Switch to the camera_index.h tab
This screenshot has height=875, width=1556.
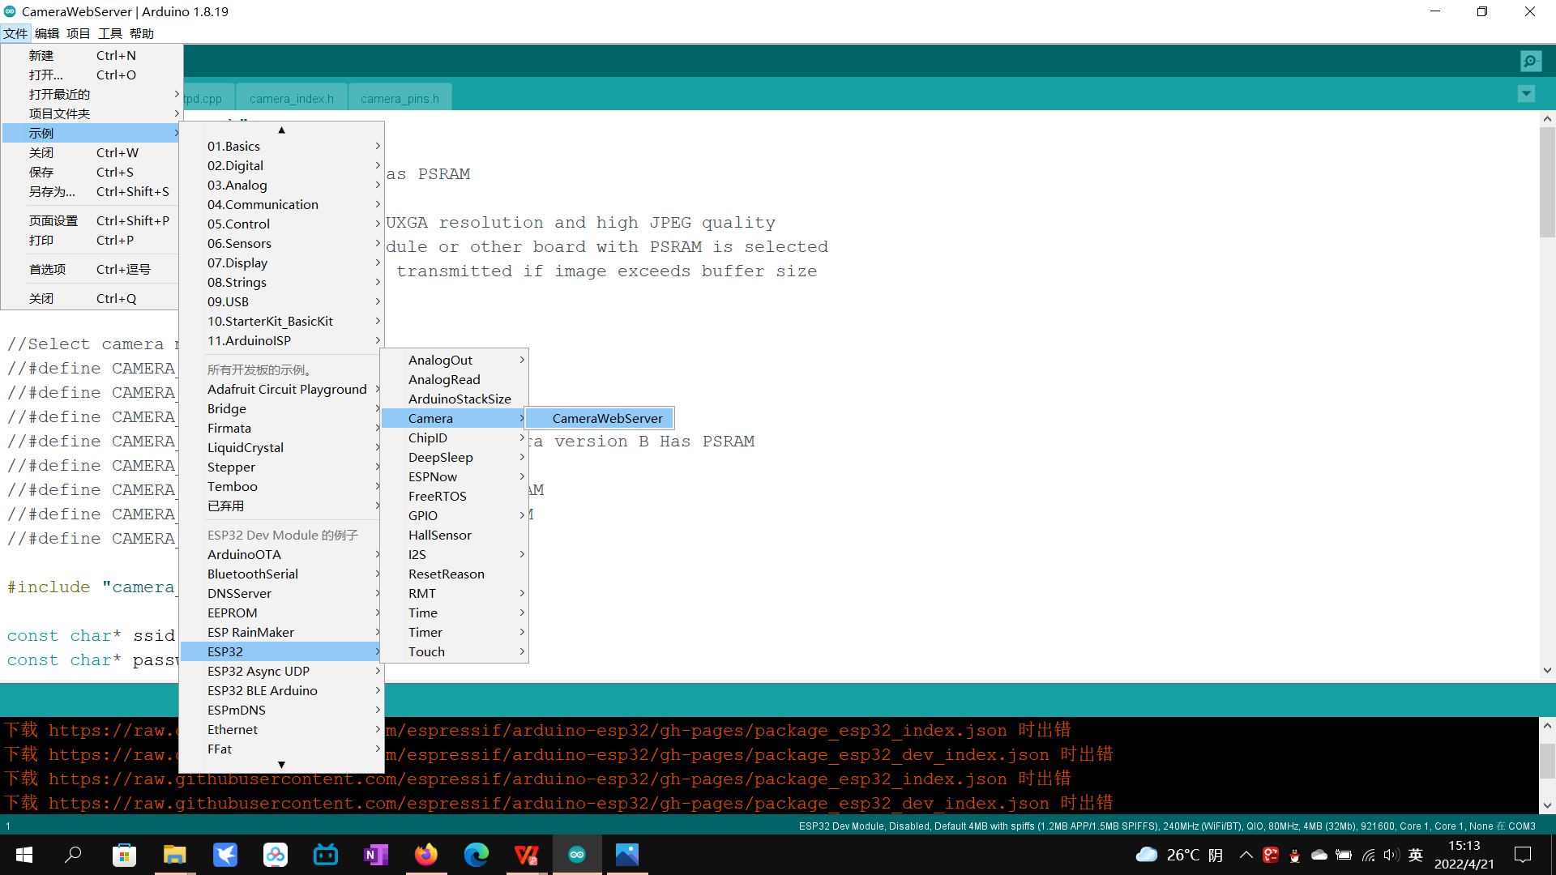291,99
